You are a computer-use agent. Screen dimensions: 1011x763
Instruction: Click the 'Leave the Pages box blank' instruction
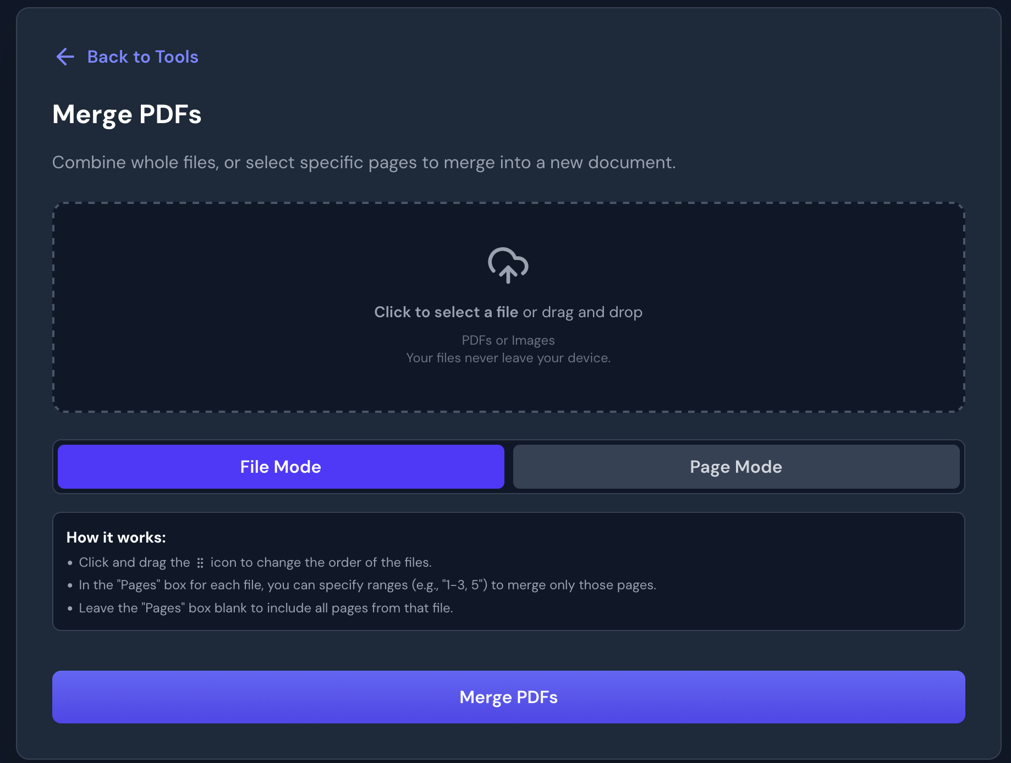coord(266,608)
